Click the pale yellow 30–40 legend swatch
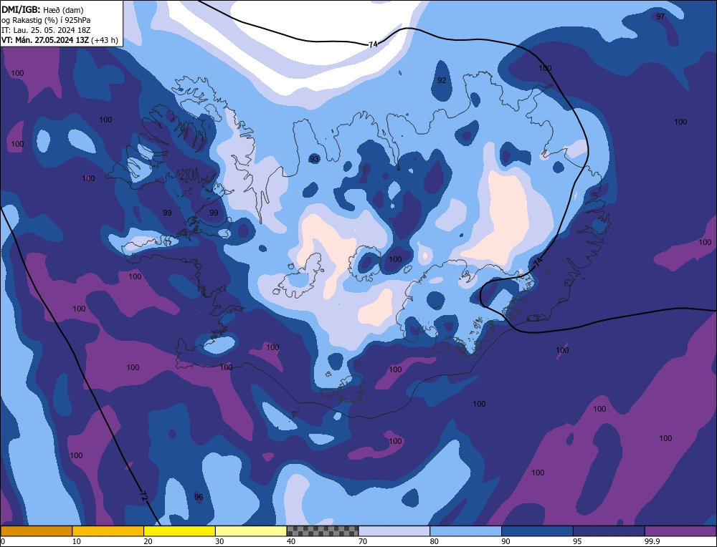The image size is (717, 547). point(251,531)
